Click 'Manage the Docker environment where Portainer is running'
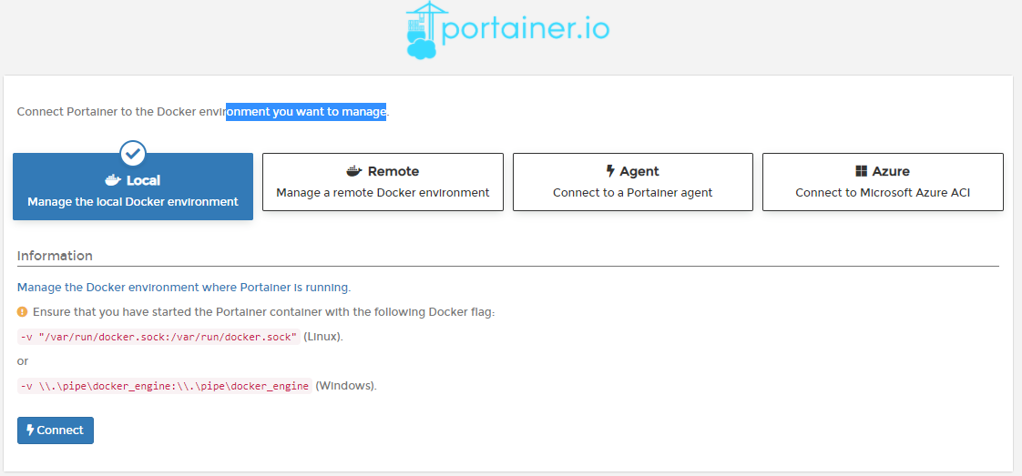The height and width of the screenshot is (476, 1022). [x=184, y=288]
